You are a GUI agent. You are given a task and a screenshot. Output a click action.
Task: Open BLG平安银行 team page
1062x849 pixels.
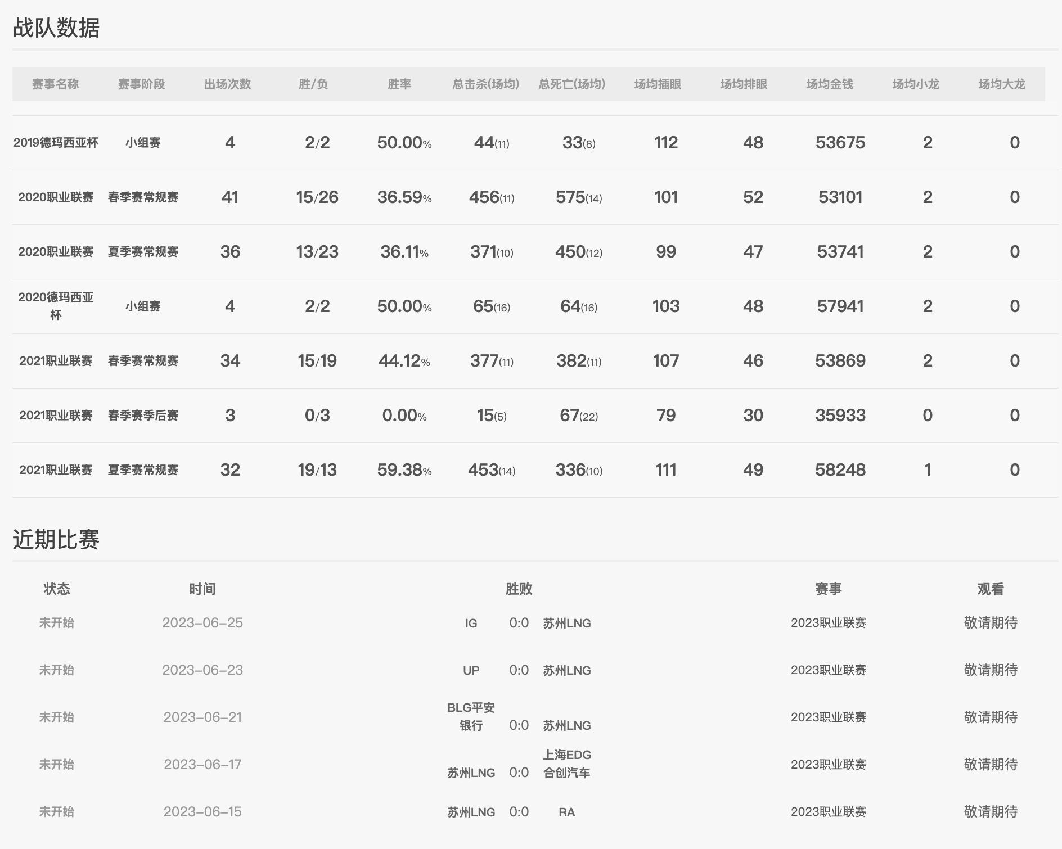(x=471, y=717)
